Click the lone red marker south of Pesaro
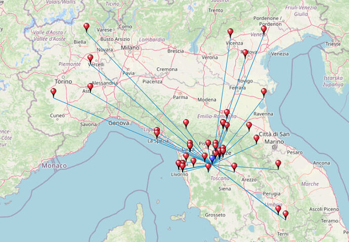Image resolution: width=349 pixels, height=242 pixels. click(278, 164)
